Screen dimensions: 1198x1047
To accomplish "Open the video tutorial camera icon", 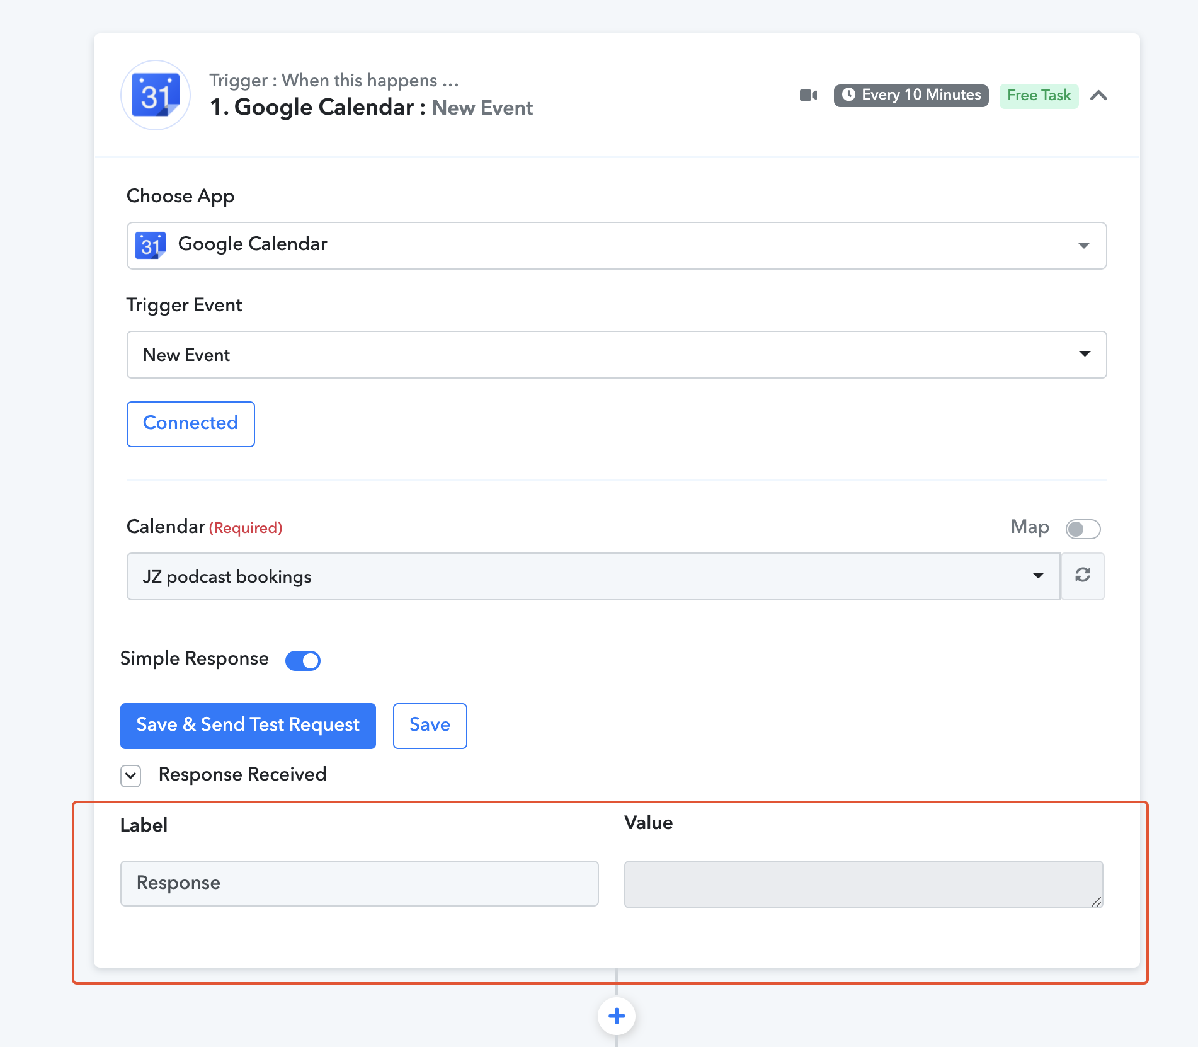I will 808,95.
